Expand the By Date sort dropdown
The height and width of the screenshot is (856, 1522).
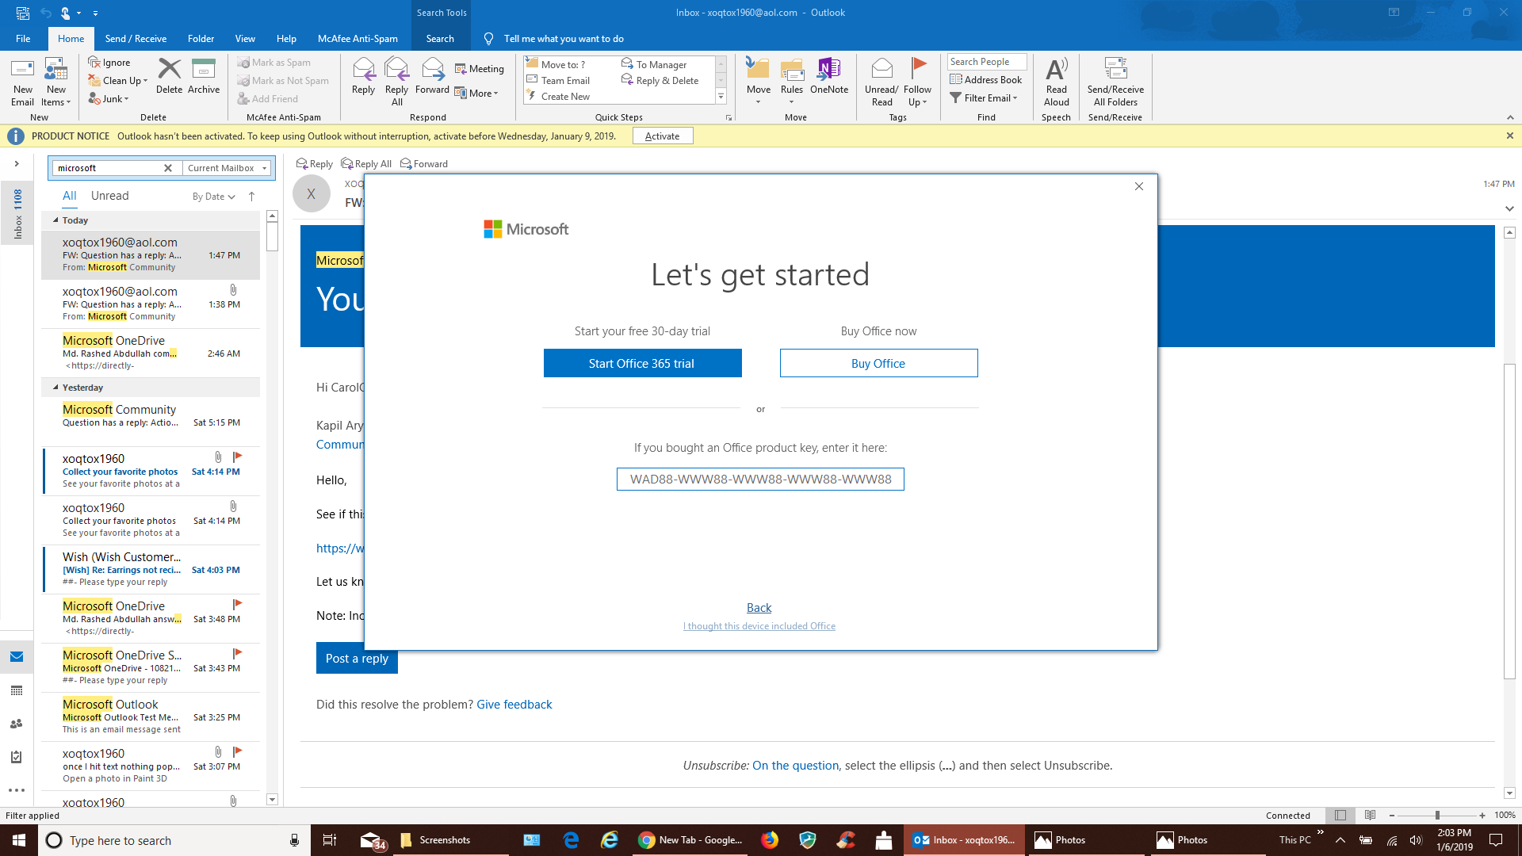click(x=213, y=197)
